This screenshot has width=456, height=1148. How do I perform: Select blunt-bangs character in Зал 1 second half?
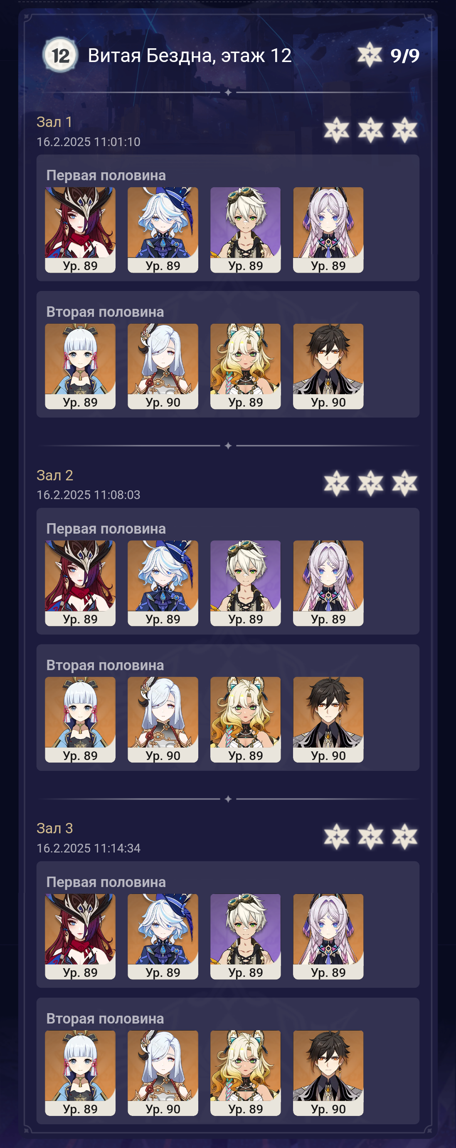coord(80,366)
